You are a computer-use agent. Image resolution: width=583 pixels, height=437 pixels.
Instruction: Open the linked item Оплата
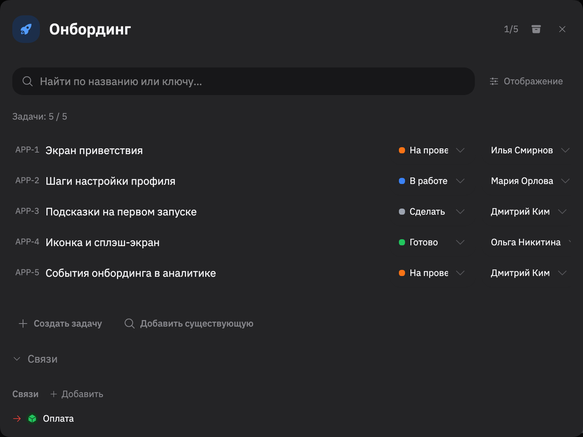tap(58, 419)
